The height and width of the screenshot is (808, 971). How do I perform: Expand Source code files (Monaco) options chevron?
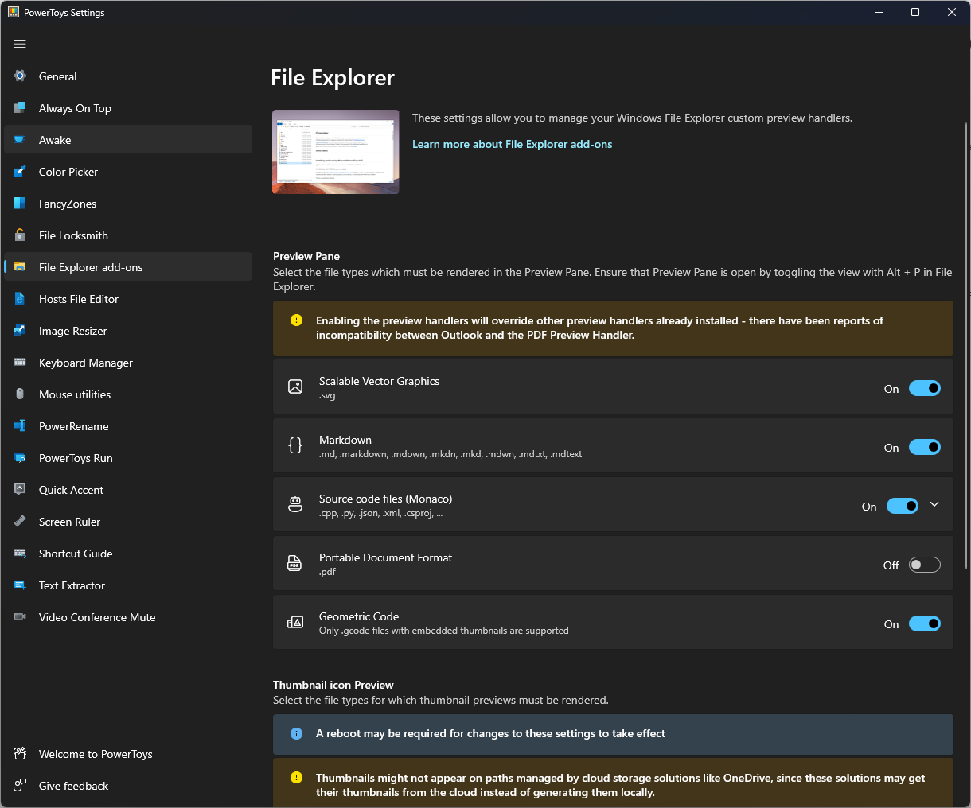[934, 505]
